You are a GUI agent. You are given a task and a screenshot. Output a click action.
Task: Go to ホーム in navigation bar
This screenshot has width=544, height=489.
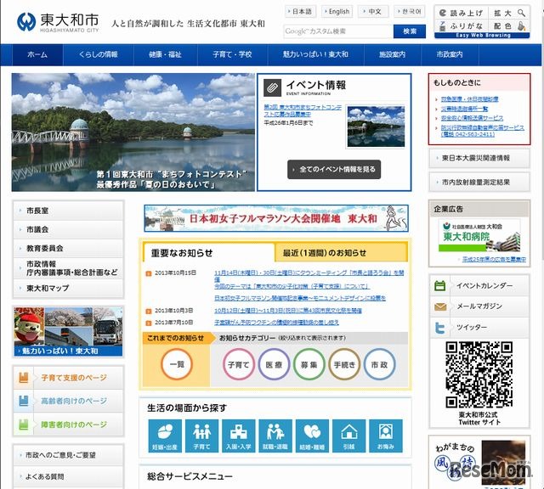click(x=37, y=54)
